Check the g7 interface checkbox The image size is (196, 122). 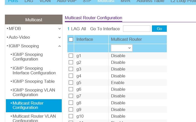coord(71,96)
